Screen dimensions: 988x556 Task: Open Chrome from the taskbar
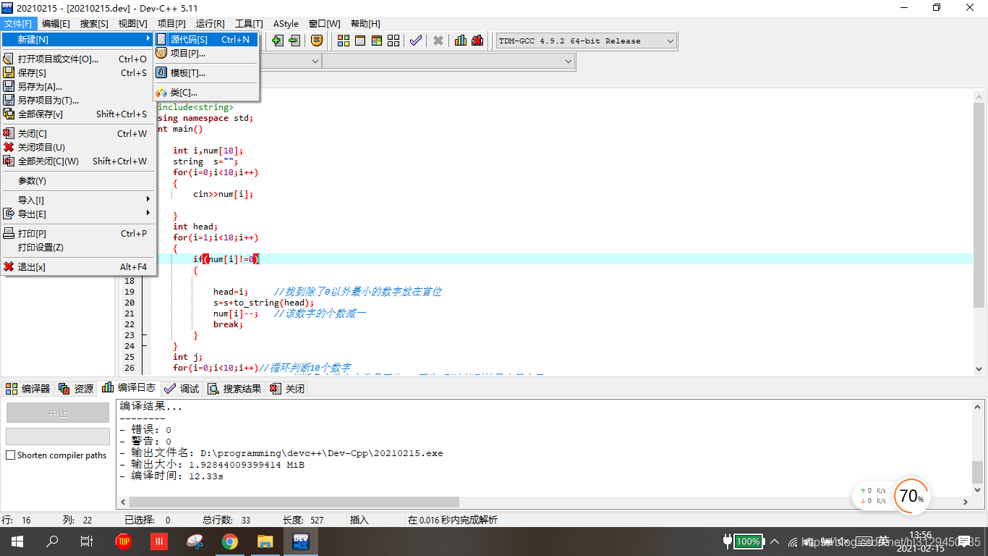(x=230, y=541)
